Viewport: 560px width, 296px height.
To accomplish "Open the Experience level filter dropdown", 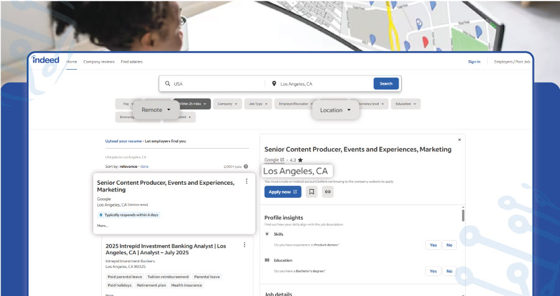I will click(371, 104).
